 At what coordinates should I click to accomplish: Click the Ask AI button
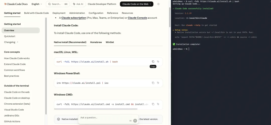[x=78, y=4]
